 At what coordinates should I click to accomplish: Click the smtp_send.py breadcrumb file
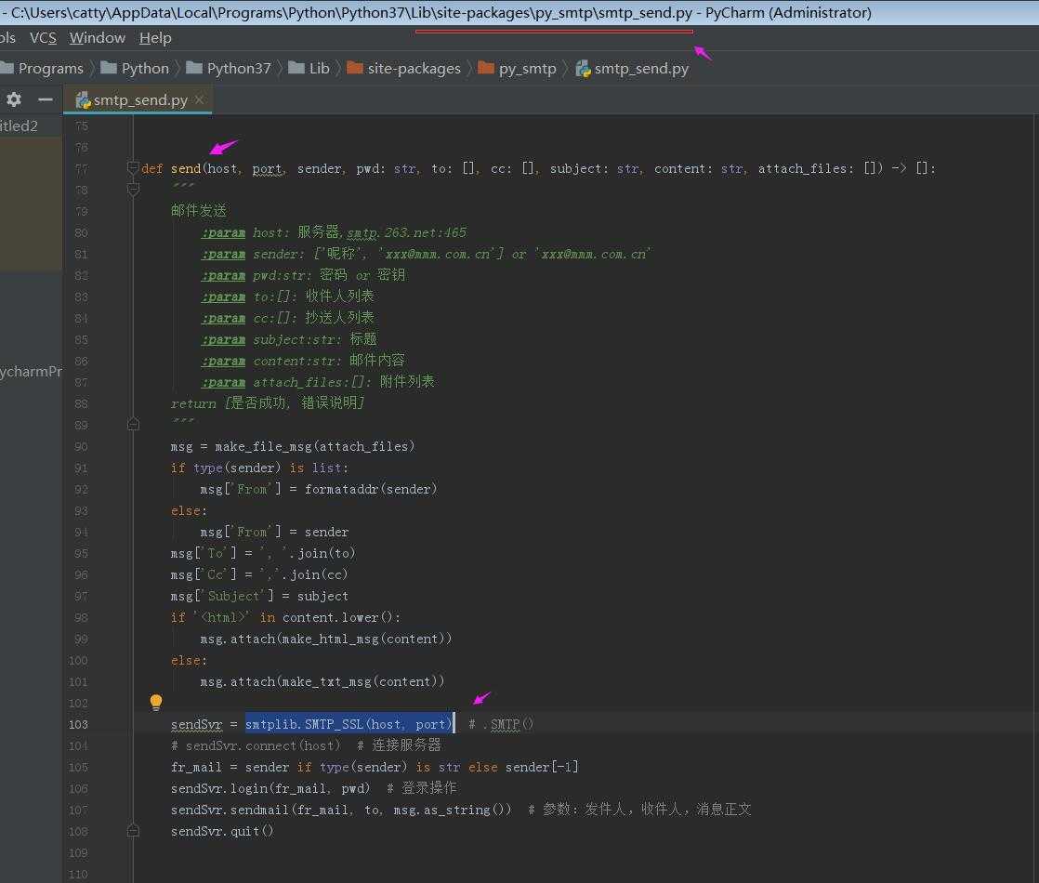(632, 68)
